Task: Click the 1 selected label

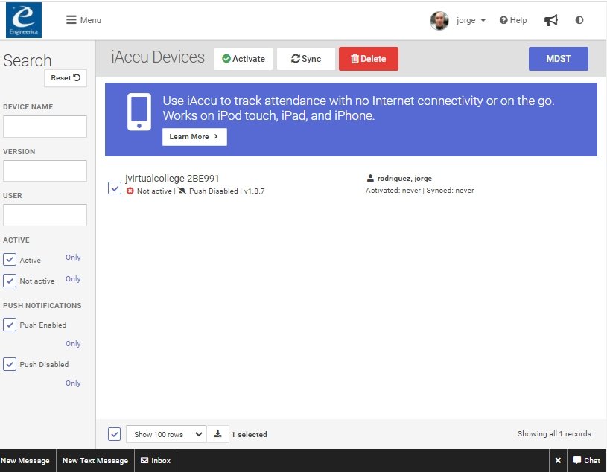Action: click(x=249, y=435)
